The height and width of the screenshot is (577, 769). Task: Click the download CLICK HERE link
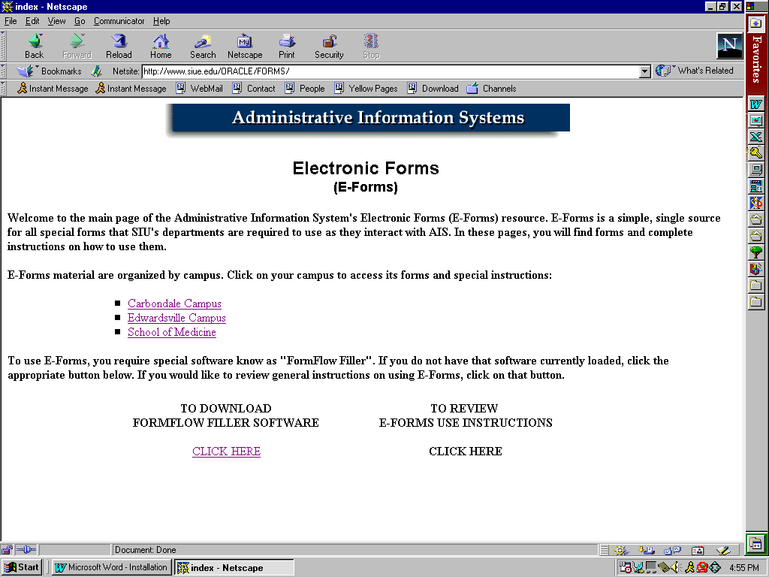pos(226,452)
